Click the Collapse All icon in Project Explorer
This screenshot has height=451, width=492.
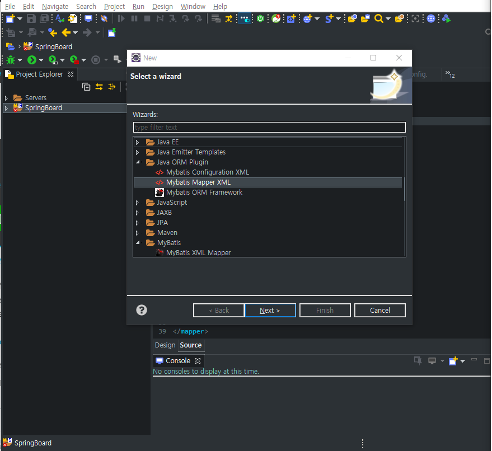click(x=86, y=87)
